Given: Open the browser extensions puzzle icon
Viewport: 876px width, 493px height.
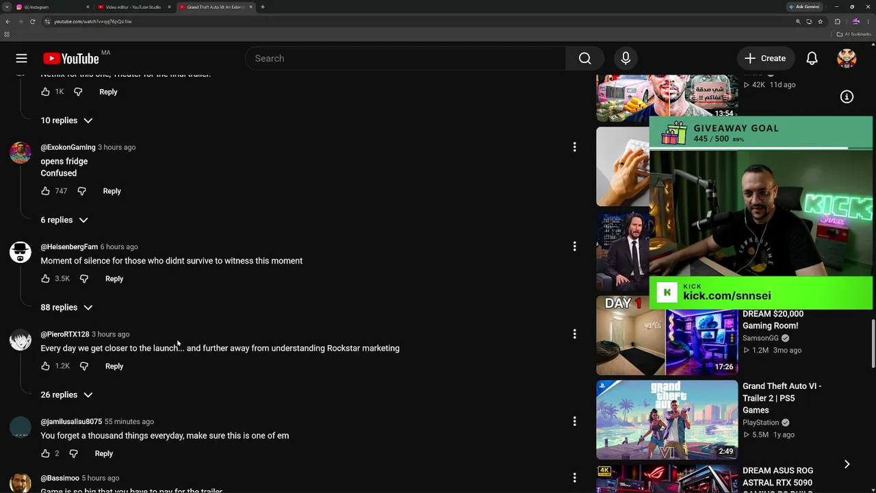Looking at the screenshot, I should point(837,21).
